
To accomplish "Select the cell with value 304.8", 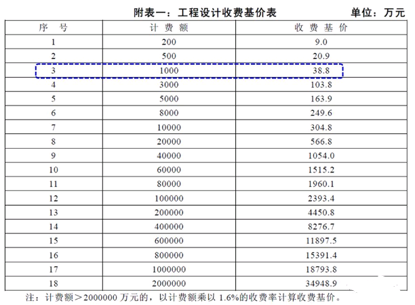I will pos(321,127).
